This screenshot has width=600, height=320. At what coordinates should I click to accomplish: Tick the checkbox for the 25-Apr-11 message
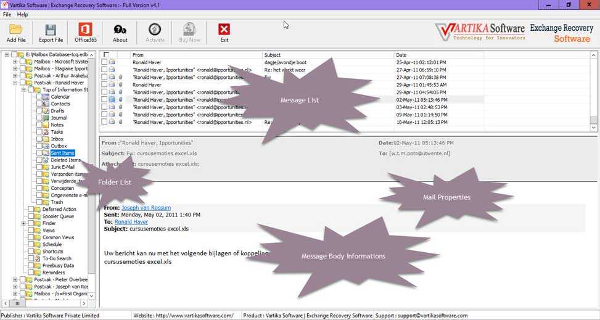104,62
